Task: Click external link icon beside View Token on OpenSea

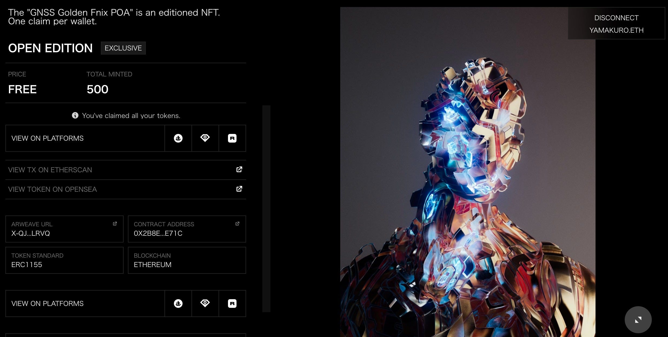Action: [x=239, y=189]
